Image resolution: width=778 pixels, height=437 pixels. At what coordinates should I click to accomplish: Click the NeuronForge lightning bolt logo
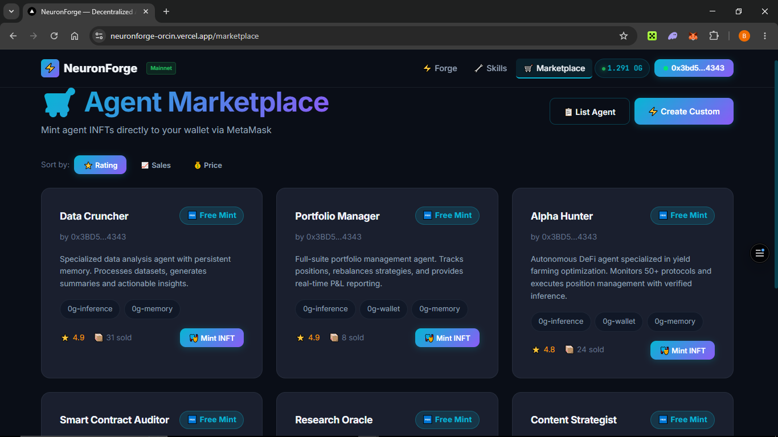point(50,68)
